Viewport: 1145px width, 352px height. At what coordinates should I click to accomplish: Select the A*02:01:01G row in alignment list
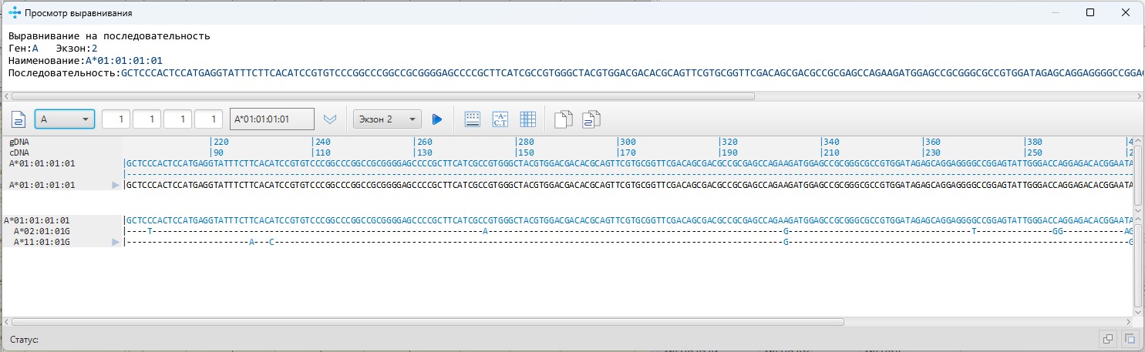(x=42, y=231)
